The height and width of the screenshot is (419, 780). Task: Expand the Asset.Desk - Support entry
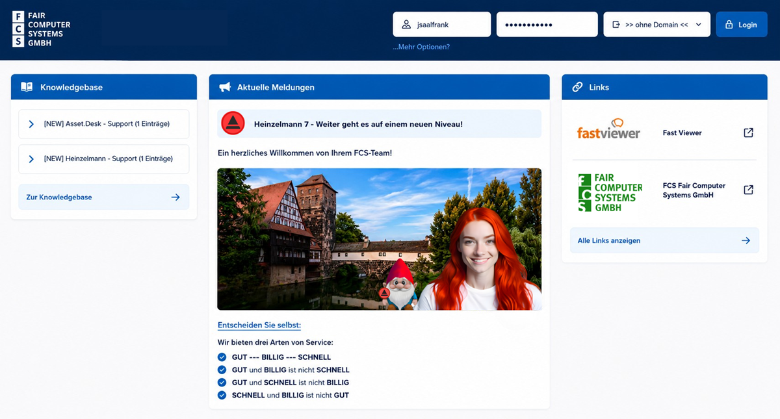click(104, 124)
